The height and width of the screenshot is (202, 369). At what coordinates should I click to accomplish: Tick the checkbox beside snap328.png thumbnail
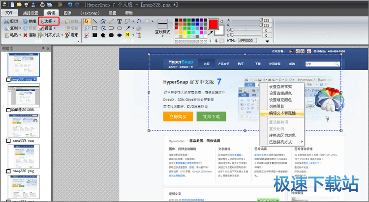pyautogui.click(x=8, y=80)
